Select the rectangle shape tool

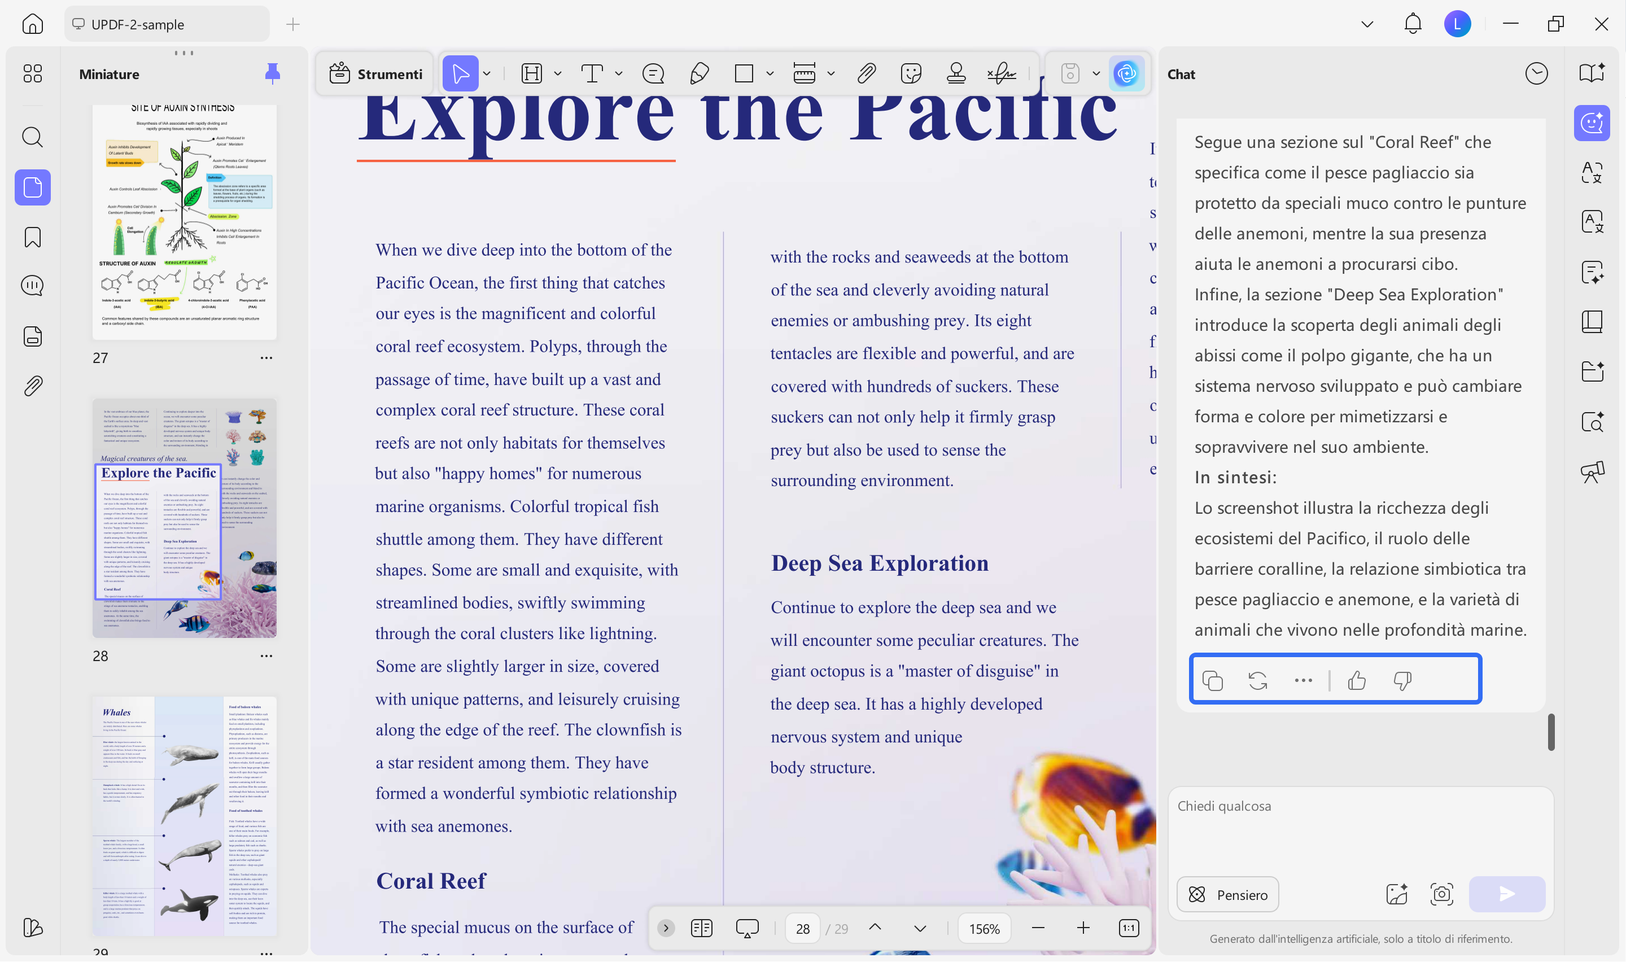[x=744, y=73]
